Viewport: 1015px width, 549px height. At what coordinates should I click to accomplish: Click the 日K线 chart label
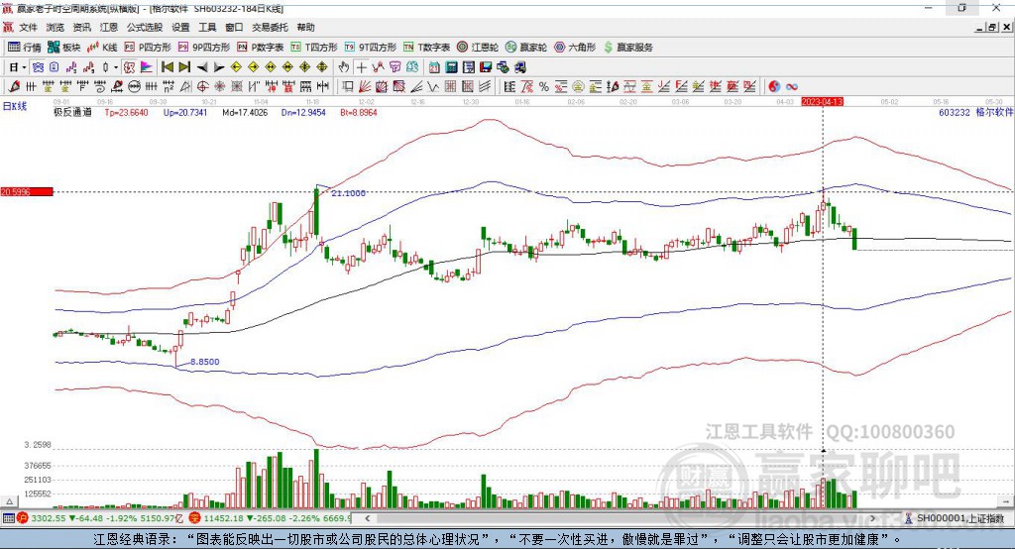point(15,106)
